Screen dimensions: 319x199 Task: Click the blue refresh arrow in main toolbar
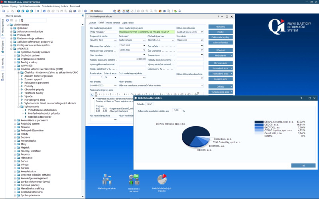point(44,11)
